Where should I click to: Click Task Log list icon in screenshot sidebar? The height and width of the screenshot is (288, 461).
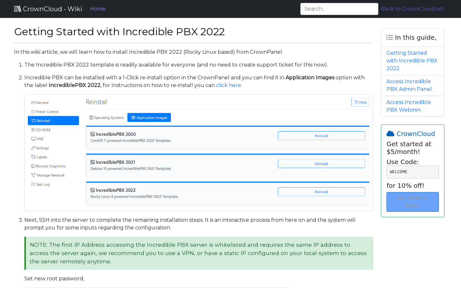click(33, 184)
